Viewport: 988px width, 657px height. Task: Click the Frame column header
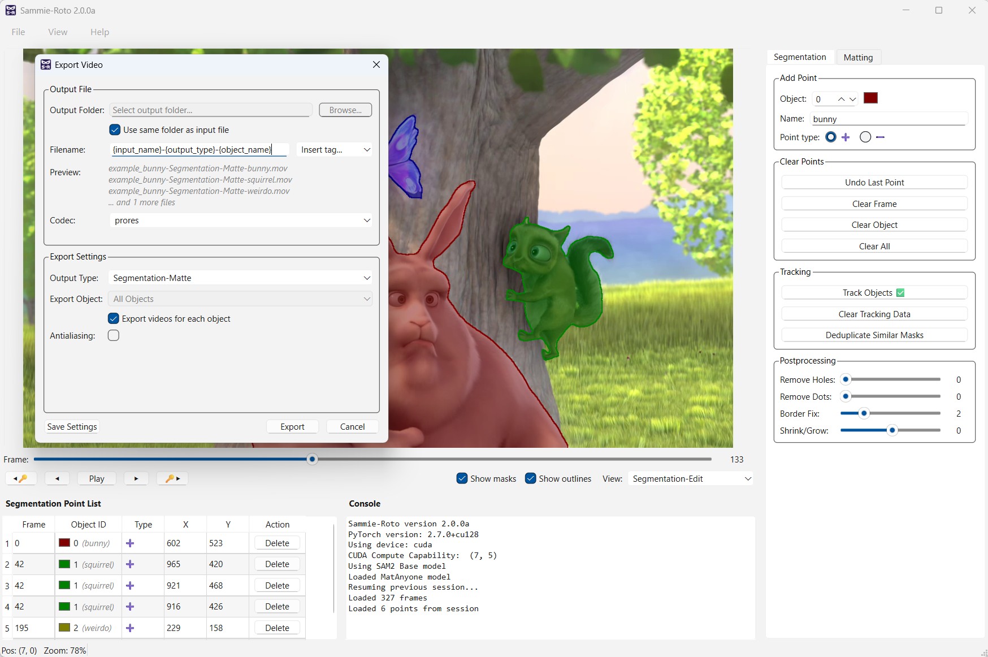coord(34,524)
